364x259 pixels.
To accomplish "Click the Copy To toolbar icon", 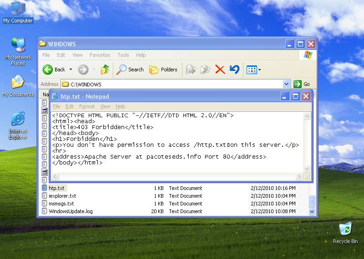I will point(205,70).
